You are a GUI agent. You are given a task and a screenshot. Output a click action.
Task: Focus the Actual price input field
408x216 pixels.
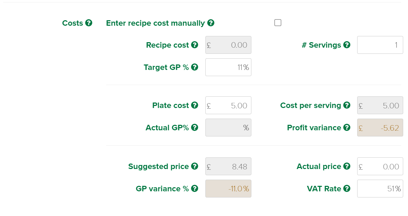point(380,166)
